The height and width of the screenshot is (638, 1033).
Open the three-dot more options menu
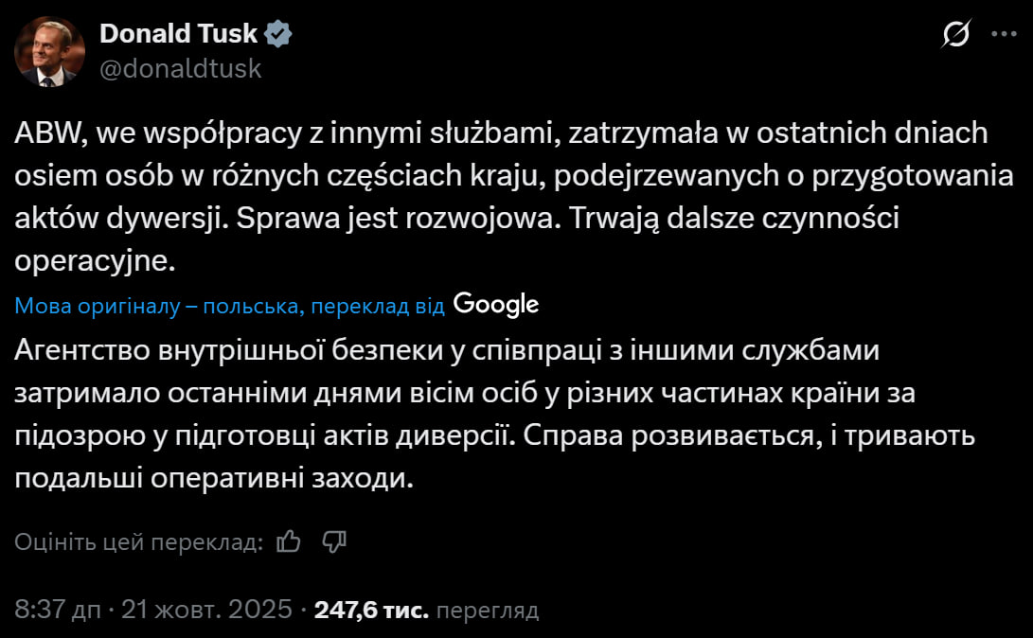pos(1004,34)
